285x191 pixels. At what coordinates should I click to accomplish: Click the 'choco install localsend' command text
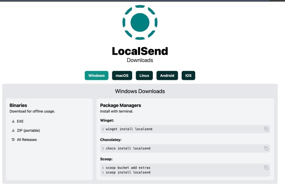128,148
